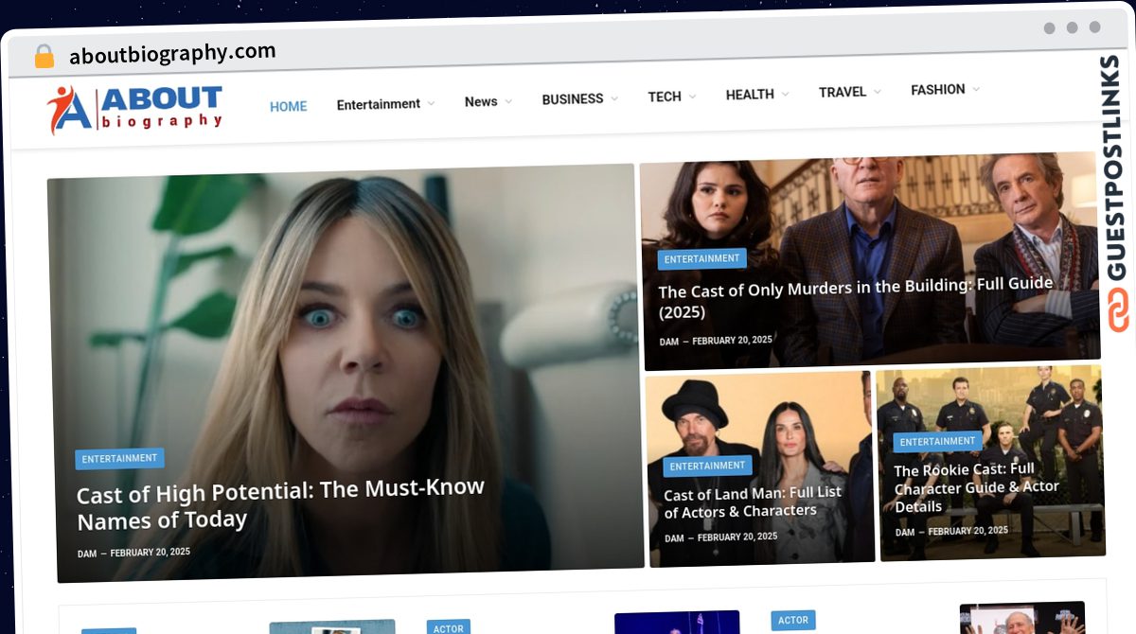Click DAM author on Only Murders post
Image resolution: width=1136 pixels, height=634 pixels.
(x=668, y=342)
